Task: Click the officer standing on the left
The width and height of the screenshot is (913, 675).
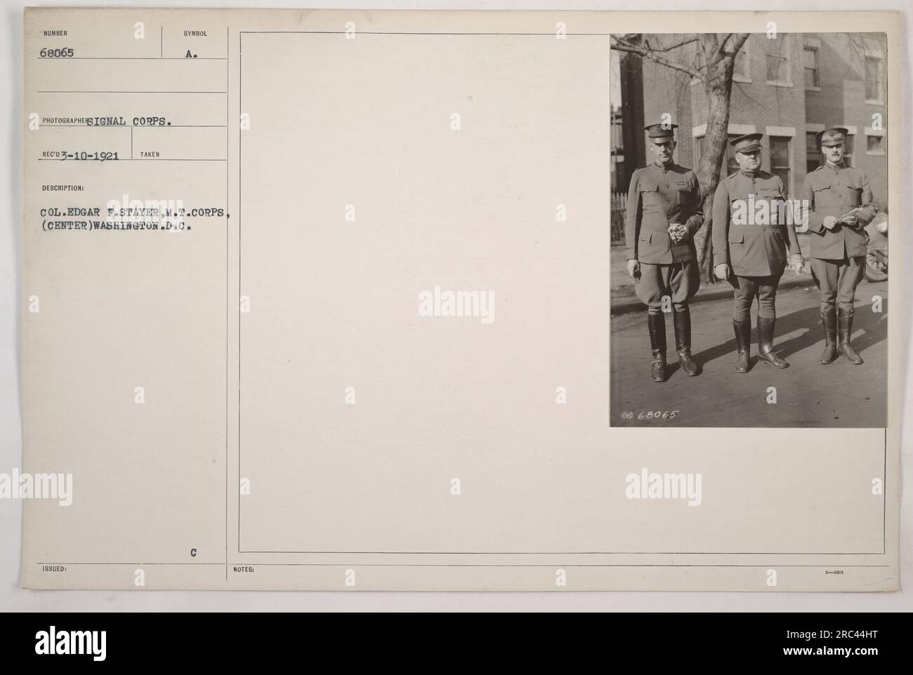Action: 664,252
